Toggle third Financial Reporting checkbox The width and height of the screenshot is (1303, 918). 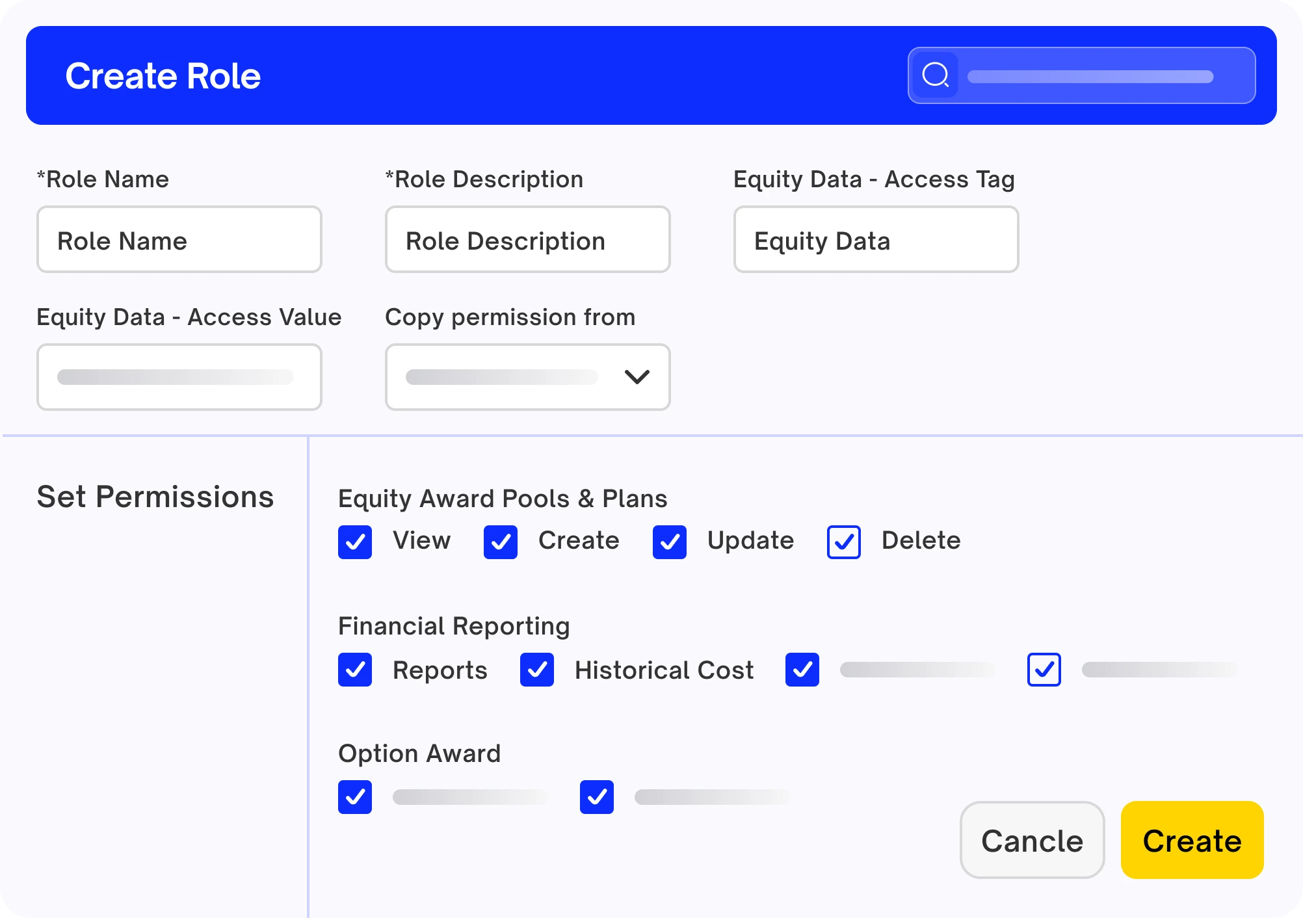(x=802, y=670)
